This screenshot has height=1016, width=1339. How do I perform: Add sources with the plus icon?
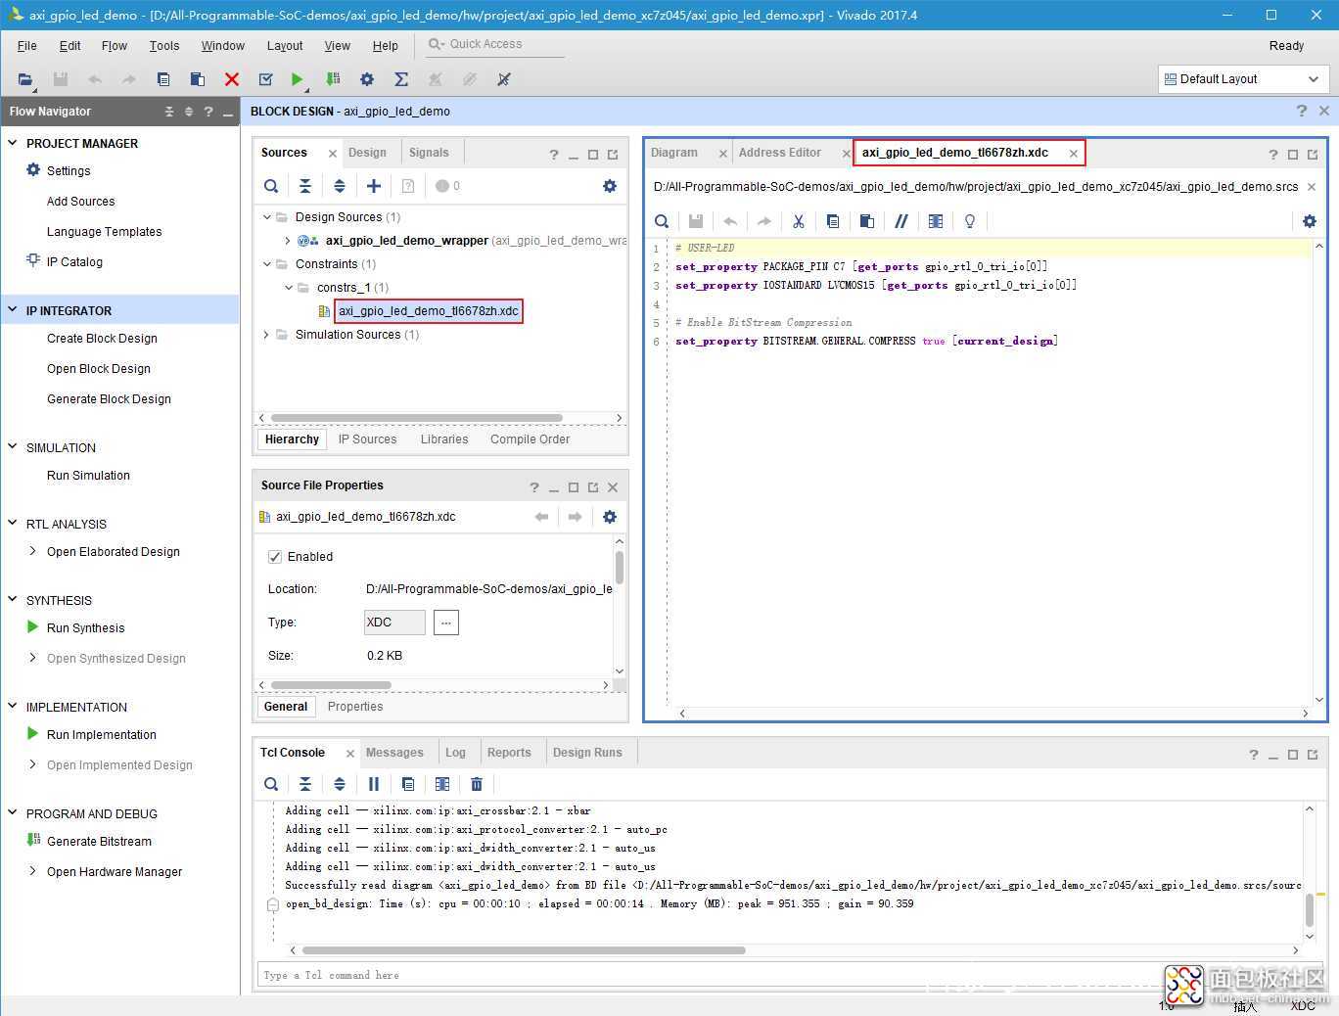[x=374, y=186]
